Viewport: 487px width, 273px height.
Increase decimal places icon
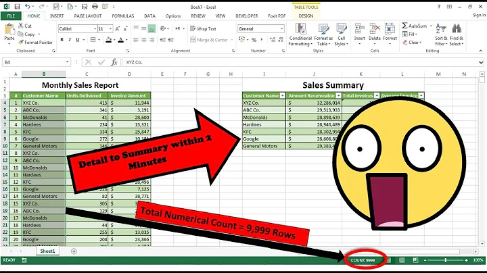click(x=273, y=40)
